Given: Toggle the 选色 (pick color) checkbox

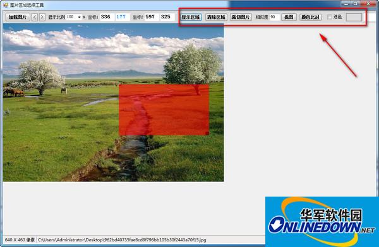Looking at the screenshot, I should click(330, 17).
